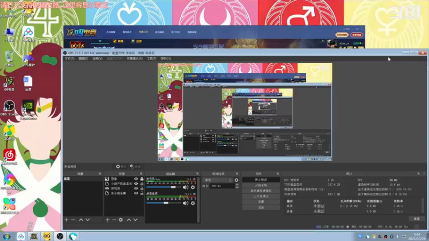Move scene up arrow in Scenes panel
The height and width of the screenshot is (241, 429).
pyautogui.click(x=81, y=220)
